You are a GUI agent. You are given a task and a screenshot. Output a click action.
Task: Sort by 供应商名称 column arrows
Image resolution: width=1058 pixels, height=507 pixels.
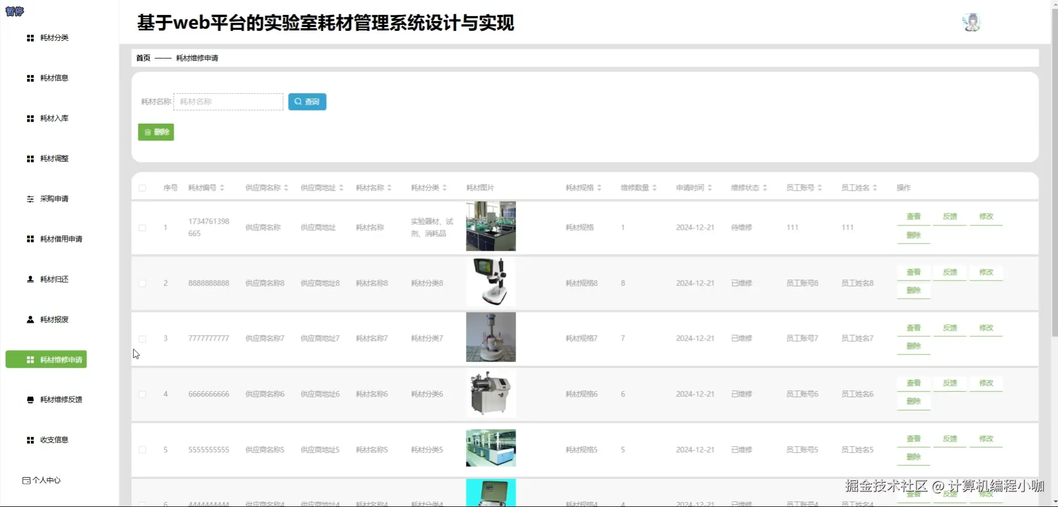pyautogui.click(x=286, y=188)
